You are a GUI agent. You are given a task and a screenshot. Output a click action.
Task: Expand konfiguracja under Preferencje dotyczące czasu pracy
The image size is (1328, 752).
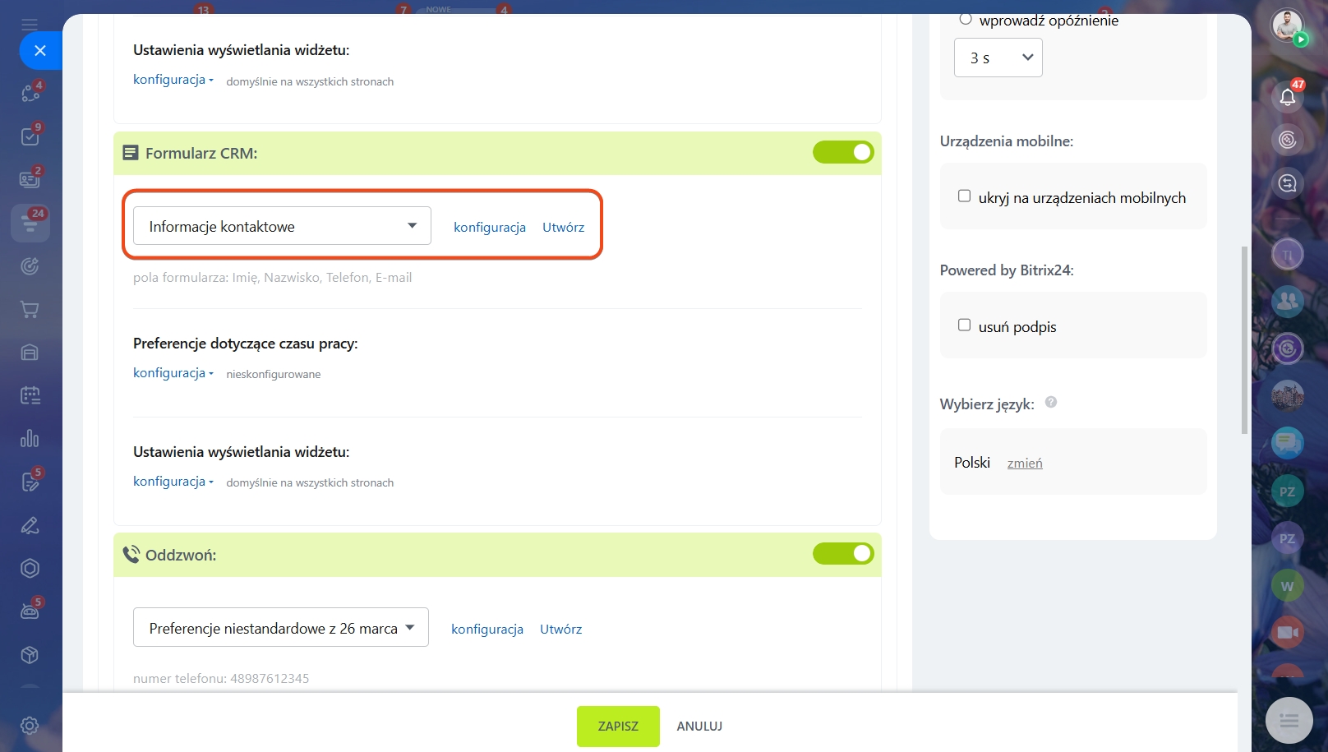(x=173, y=373)
